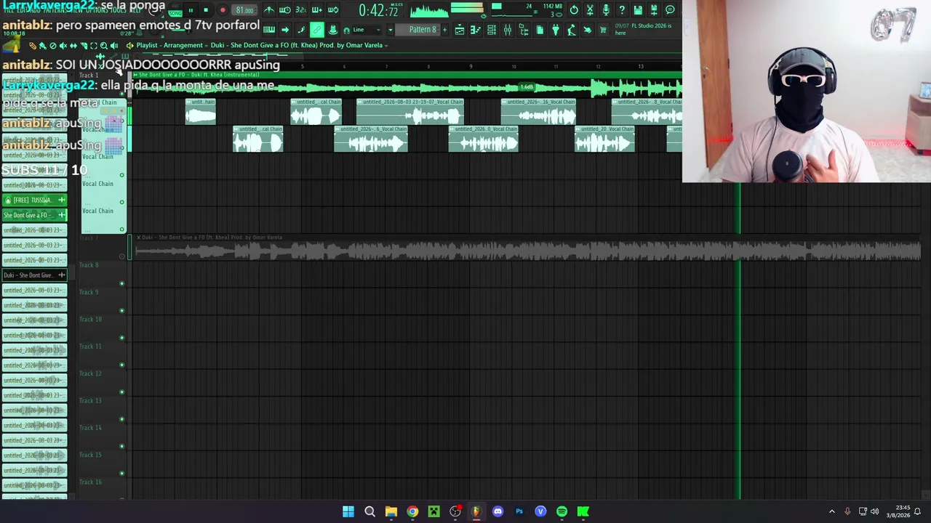Toggle typing keyboard to piano icon
931x523 pixels.
point(269,30)
